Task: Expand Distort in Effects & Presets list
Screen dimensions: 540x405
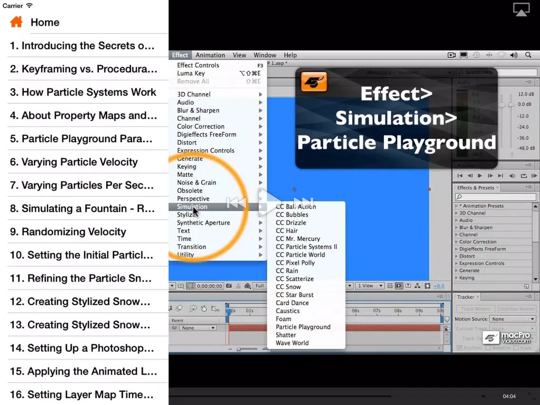Action: [x=457, y=256]
